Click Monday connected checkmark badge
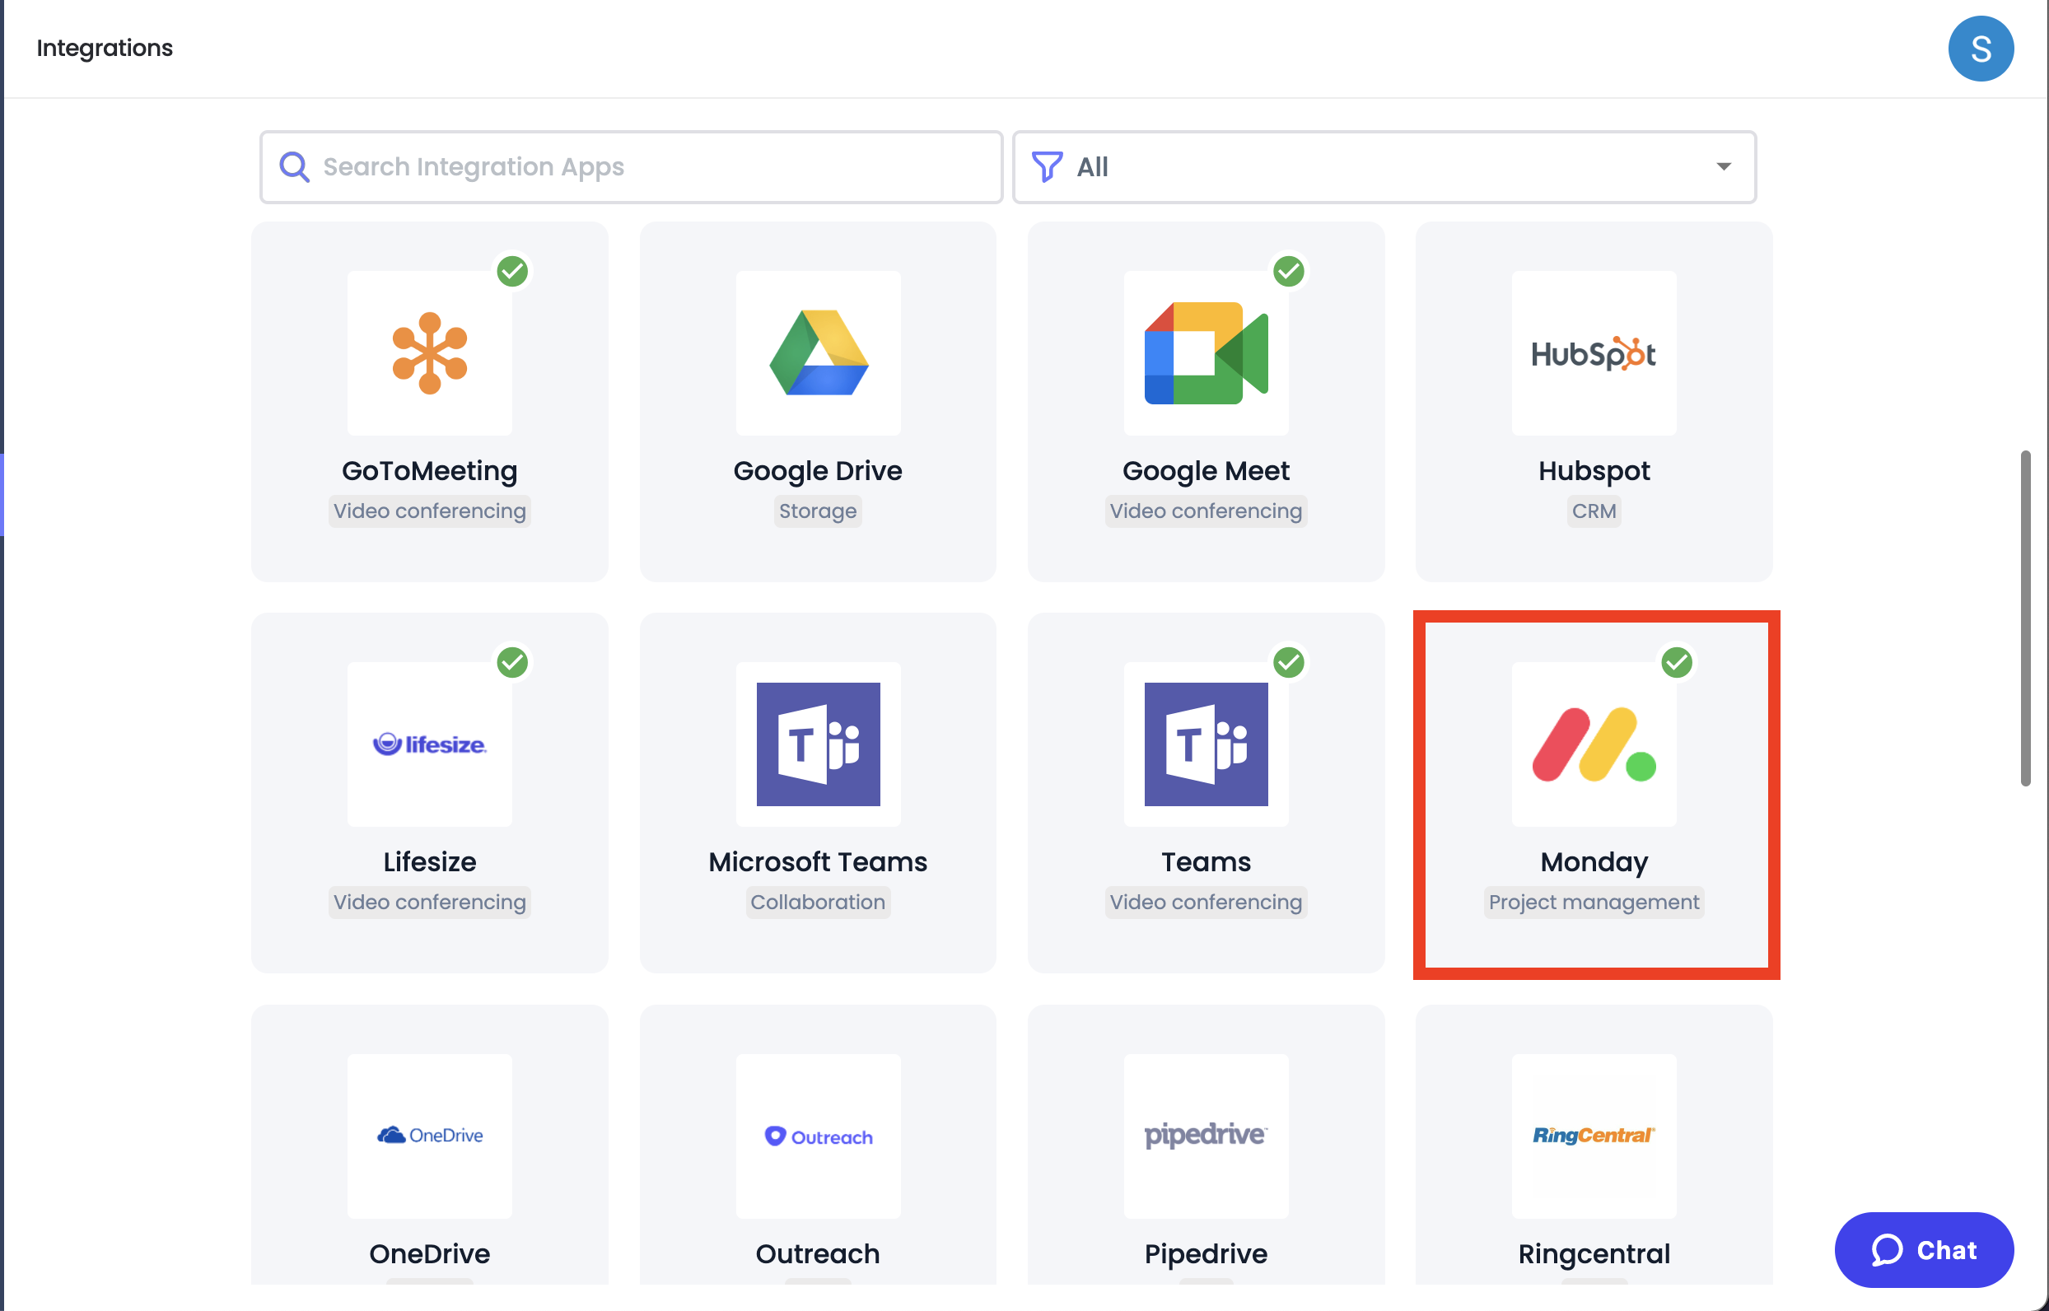 pos(1677,662)
